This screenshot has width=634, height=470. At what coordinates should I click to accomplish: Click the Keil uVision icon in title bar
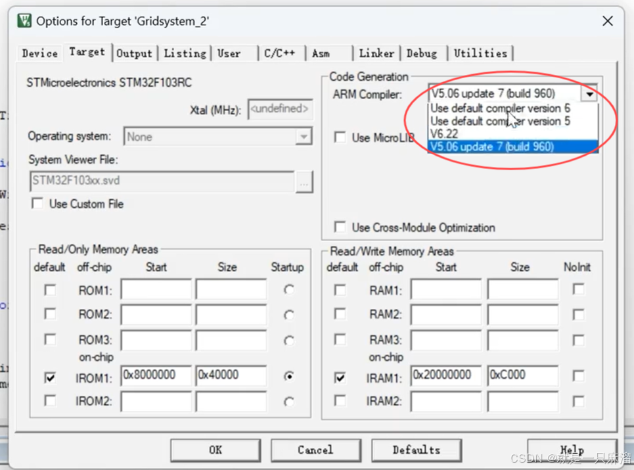(25, 21)
